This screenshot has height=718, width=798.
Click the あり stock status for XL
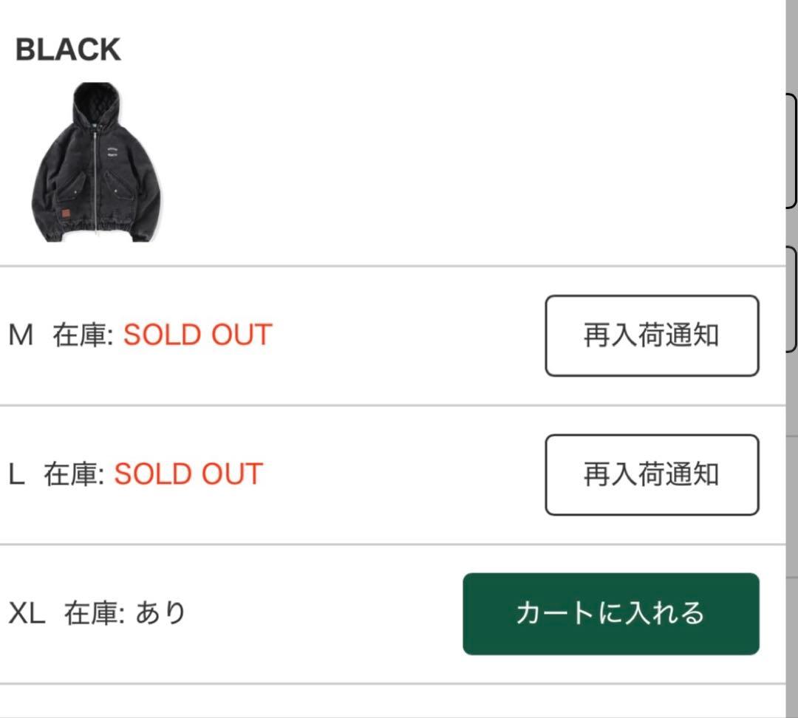(x=160, y=613)
